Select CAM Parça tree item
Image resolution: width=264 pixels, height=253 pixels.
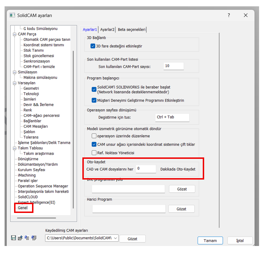(27, 34)
